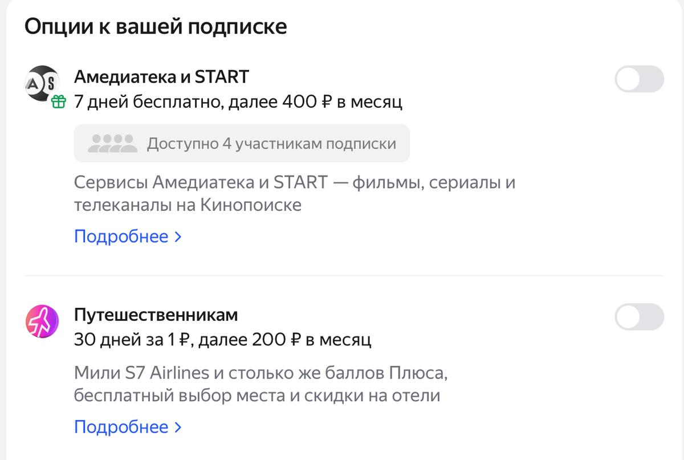Click the pink gradient circle beside Путешественникам

point(42,321)
